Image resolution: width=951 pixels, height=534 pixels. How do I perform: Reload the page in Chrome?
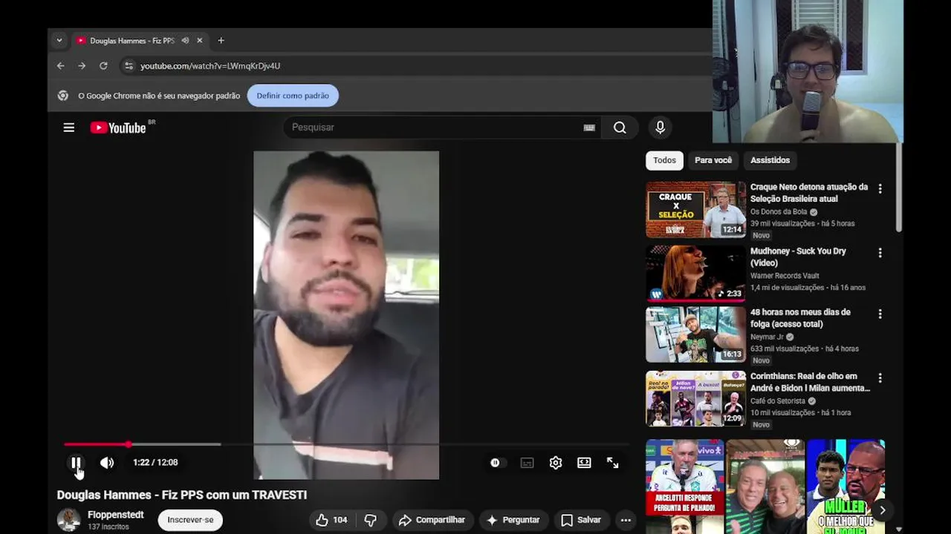tap(103, 66)
